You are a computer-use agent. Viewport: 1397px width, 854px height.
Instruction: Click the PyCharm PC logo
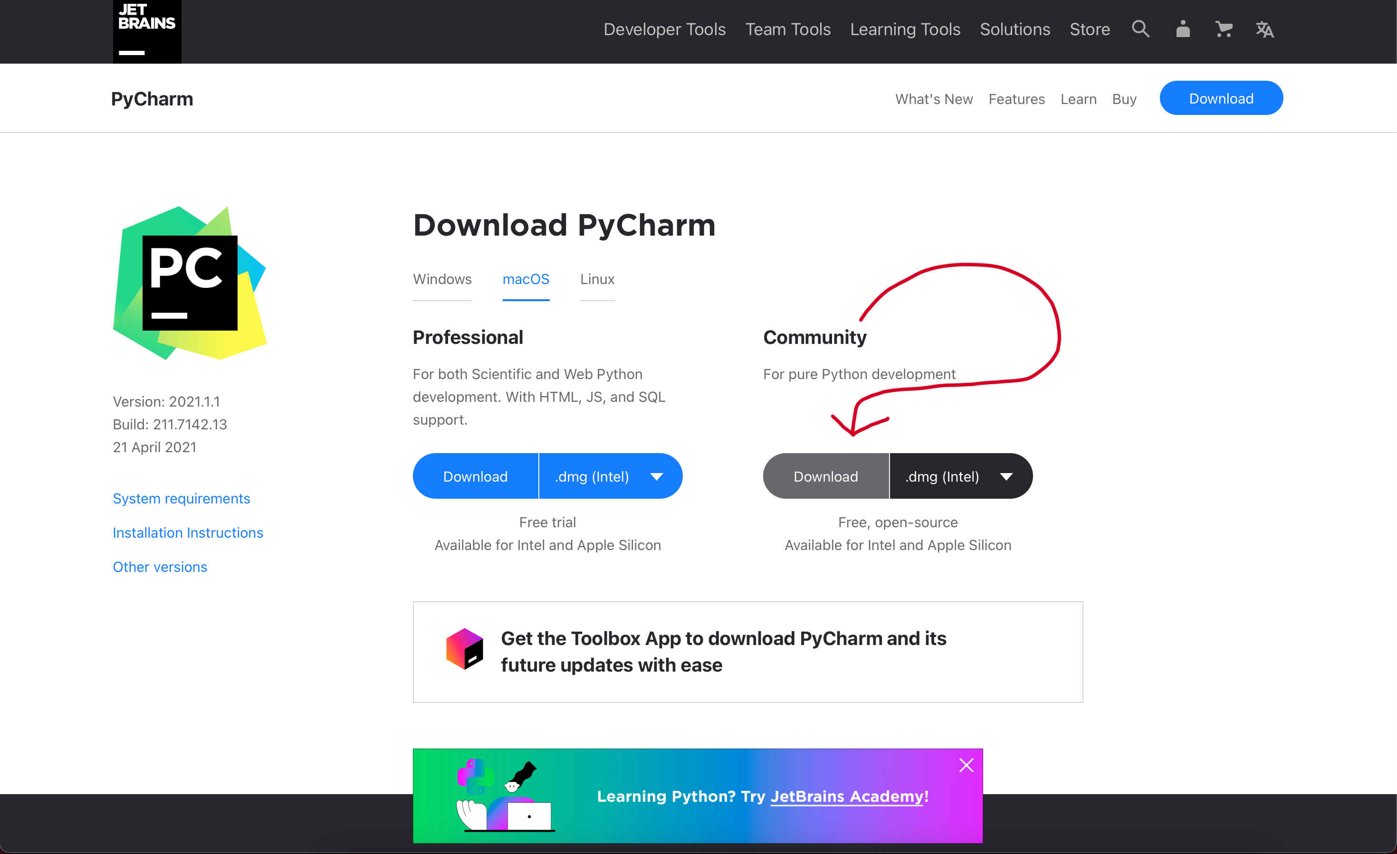(x=190, y=283)
